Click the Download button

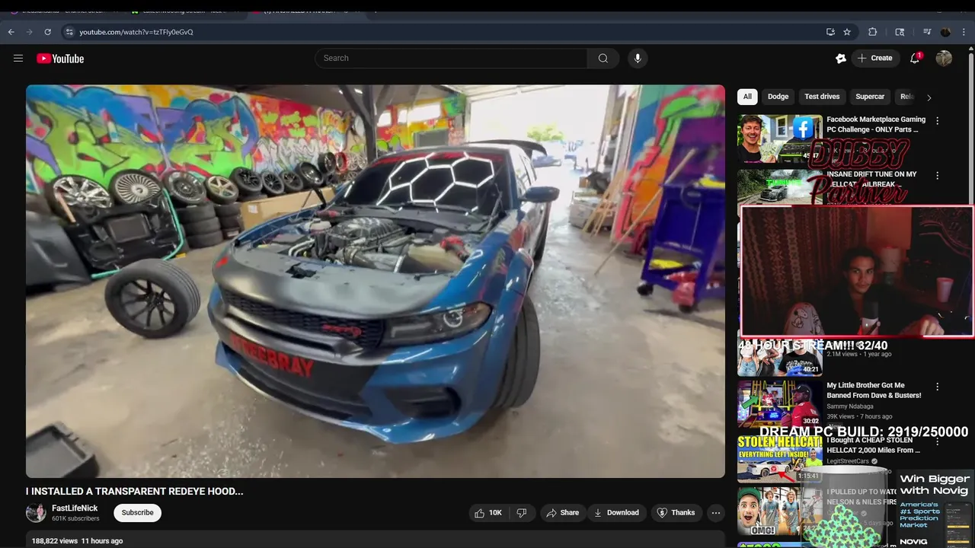(617, 512)
